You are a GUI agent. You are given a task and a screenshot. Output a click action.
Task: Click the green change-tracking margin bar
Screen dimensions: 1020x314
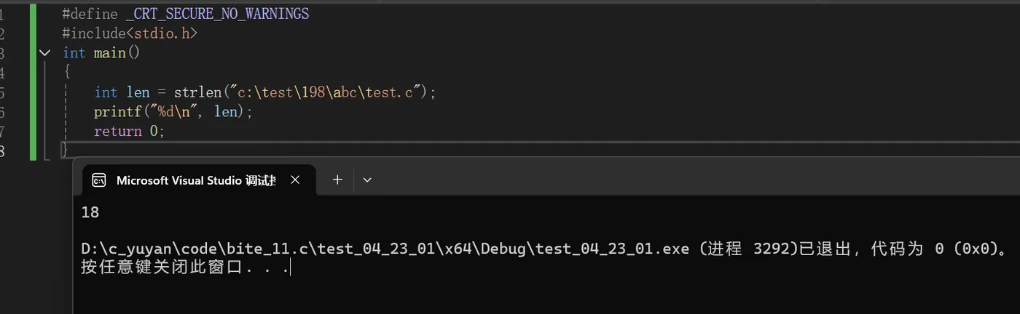click(x=34, y=81)
